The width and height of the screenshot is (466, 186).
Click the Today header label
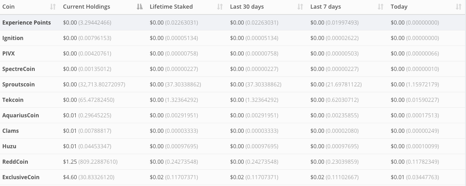(399, 7)
